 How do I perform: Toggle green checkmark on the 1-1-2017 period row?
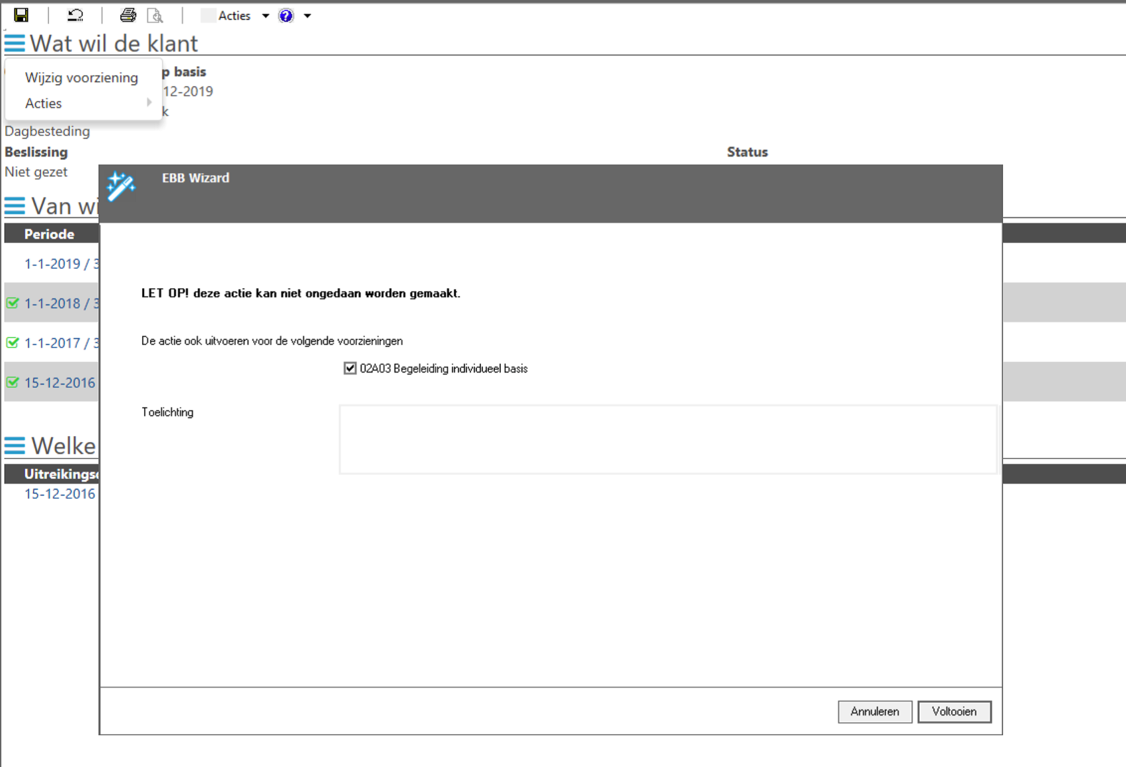coord(13,343)
